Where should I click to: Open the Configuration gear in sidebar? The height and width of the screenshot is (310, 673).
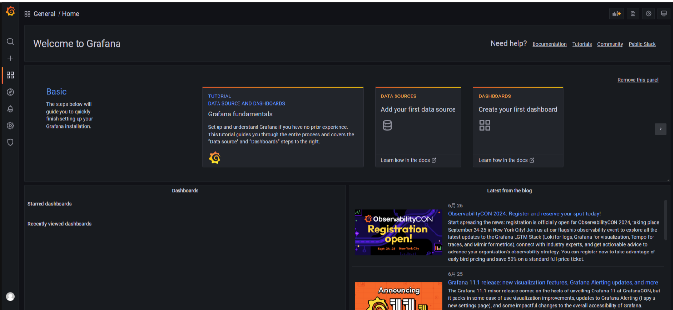click(10, 125)
